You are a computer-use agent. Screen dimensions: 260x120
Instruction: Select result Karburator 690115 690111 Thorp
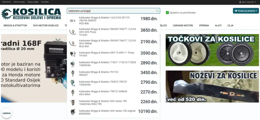[106, 53]
